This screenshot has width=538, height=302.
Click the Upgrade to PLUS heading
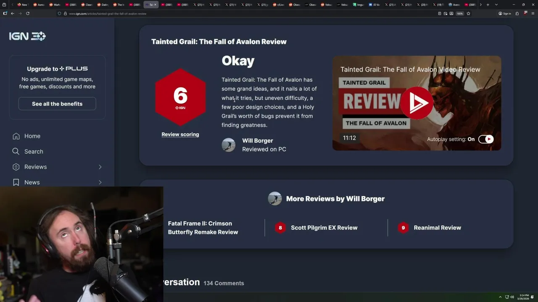[57, 69]
